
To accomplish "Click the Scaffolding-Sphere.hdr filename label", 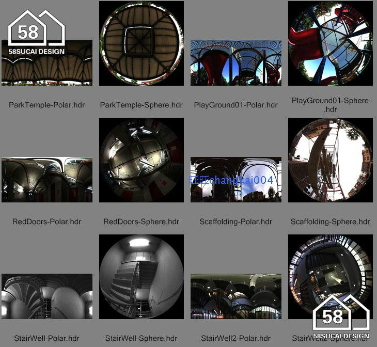I will tap(331, 222).
